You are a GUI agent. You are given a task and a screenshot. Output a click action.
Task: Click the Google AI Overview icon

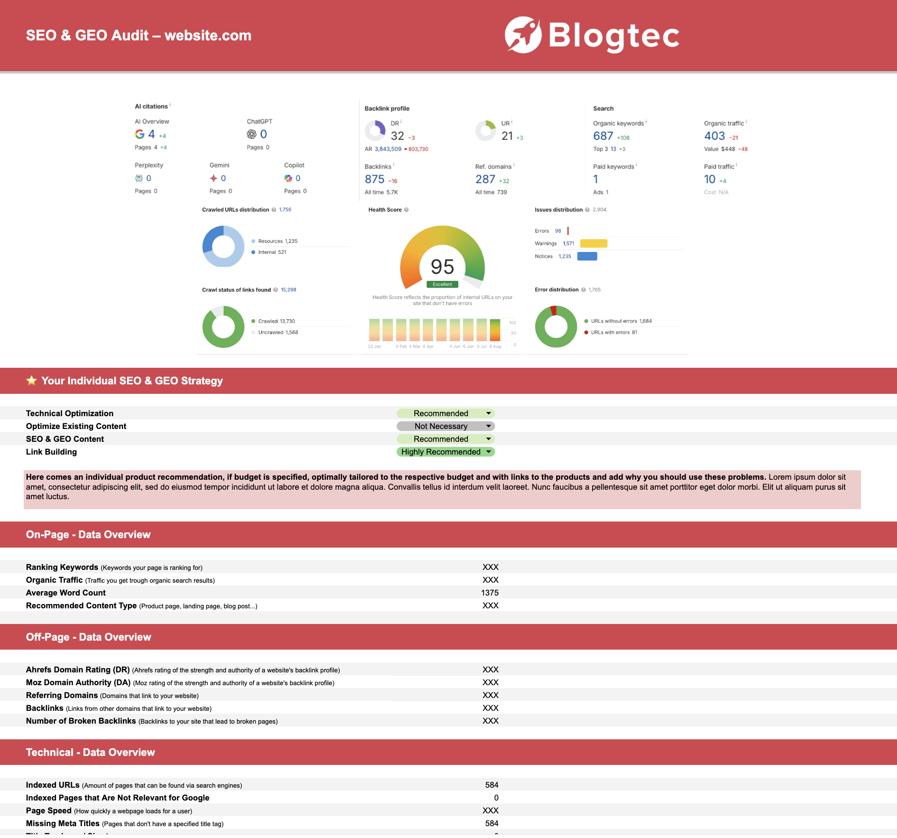click(139, 134)
